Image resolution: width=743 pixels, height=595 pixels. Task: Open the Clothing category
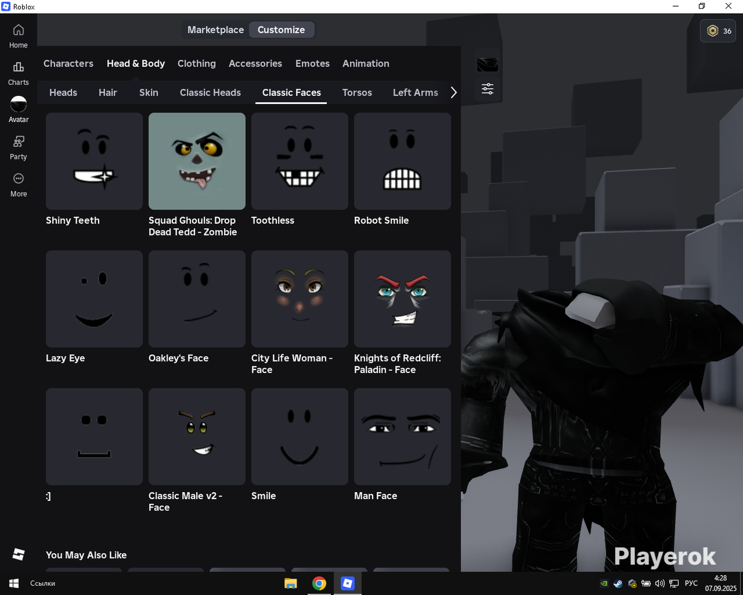pos(197,63)
